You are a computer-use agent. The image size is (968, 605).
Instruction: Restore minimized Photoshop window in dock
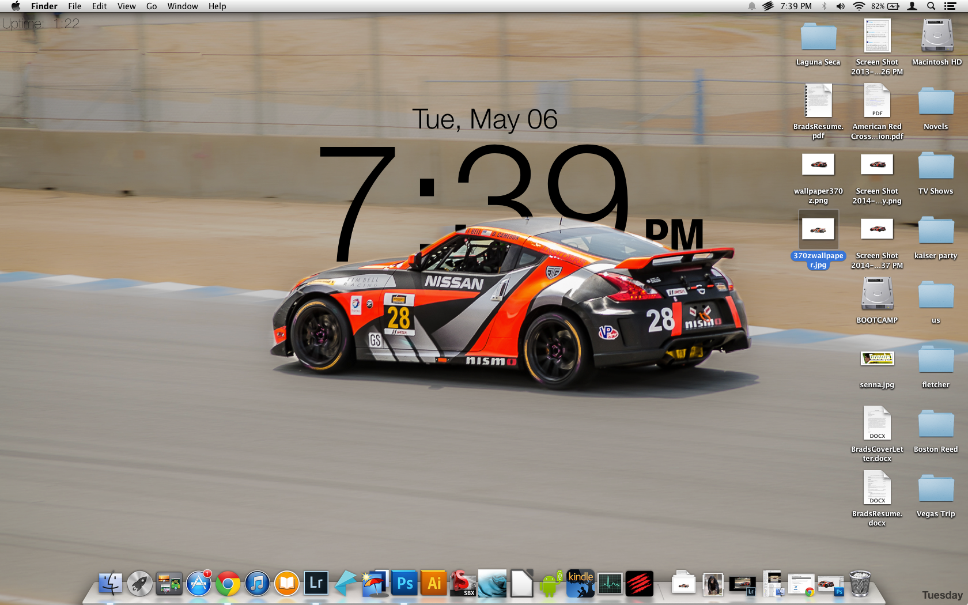[831, 585]
